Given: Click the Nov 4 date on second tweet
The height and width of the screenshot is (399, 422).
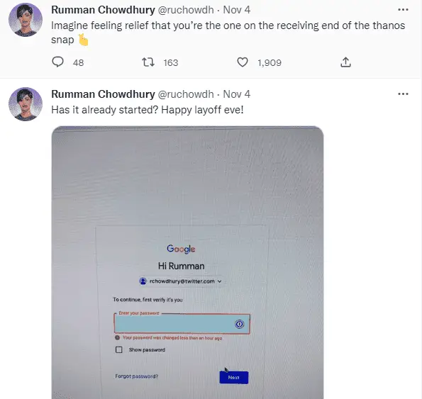Looking at the screenshot, I should pos(237,94).
